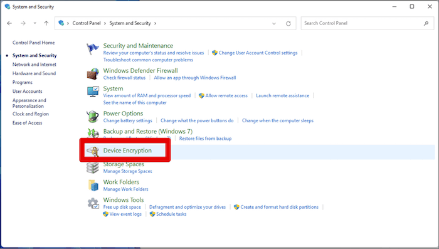This screenshot has height=249, width=439.
Task: Open Programs category in sidebar
Action: coord(23,82)
